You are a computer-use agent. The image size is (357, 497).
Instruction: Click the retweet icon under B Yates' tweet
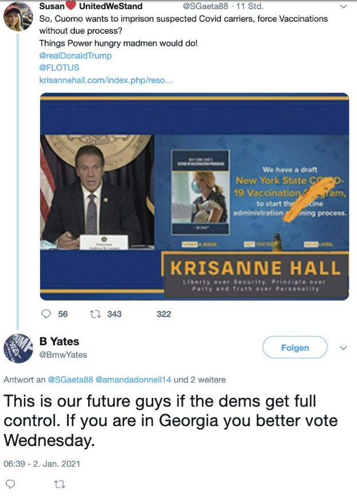[x=59, y=484]
